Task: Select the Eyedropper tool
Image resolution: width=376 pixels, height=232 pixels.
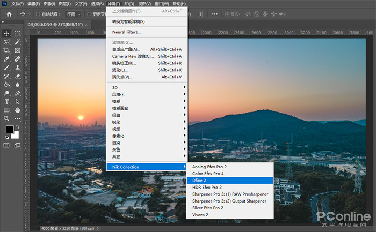Action: click(x=6, y=59)
